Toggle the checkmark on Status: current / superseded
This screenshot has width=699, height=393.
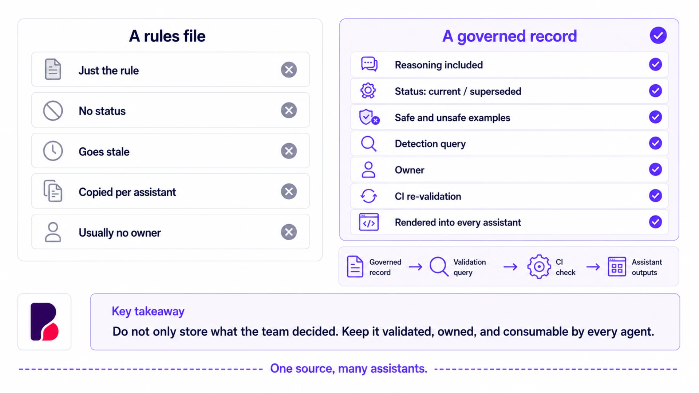655,91
